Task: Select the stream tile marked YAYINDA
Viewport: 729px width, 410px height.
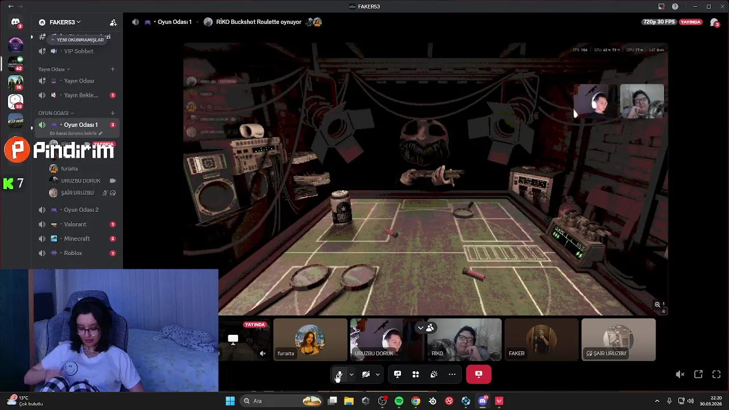Action: pyautogui.click(x=244, y=339)
